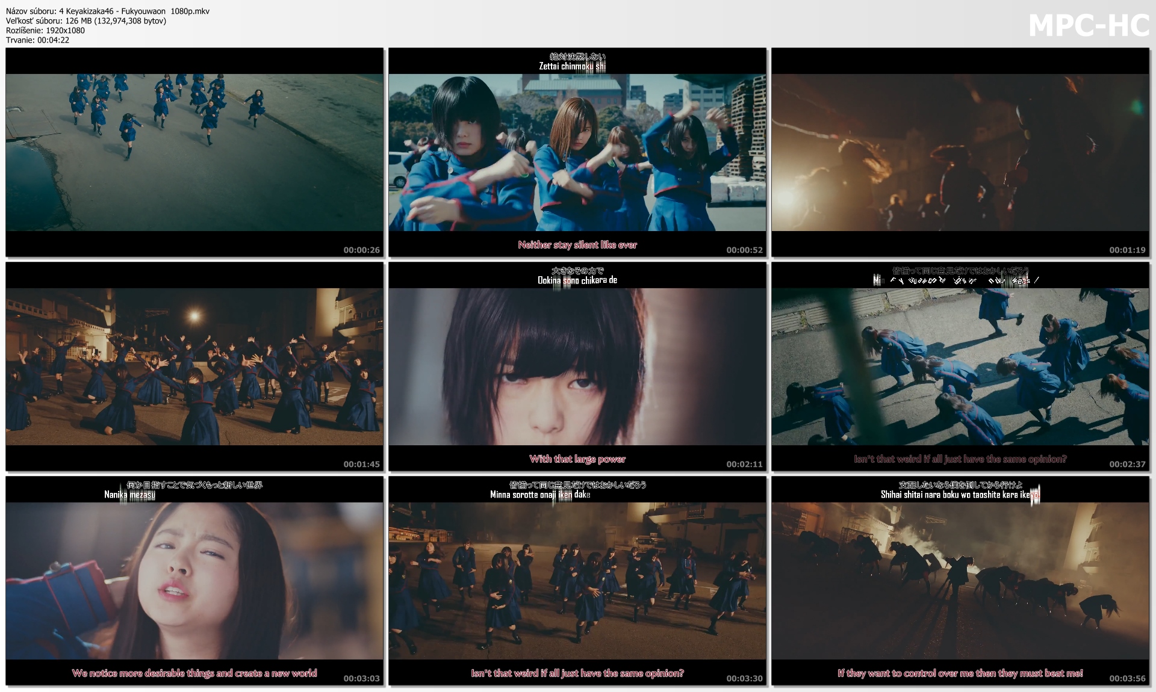This screenshot has width=1156, height=692.
Task: Click the 'Ookina sono chikara de' lyric
Action: tap(577, 280)
